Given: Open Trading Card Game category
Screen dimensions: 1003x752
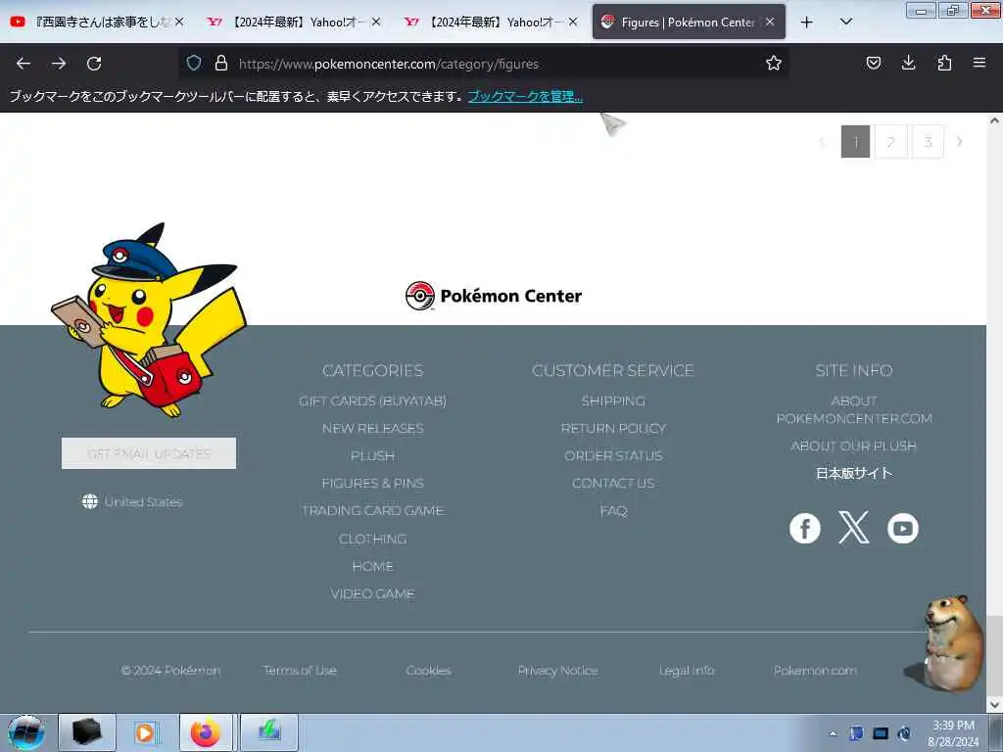Looking at the screenshot, I should pos(373,511).
